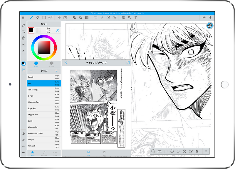This screenshot has width=235, height=169.
Task: Select the Text tool
Action: point(136,18)
